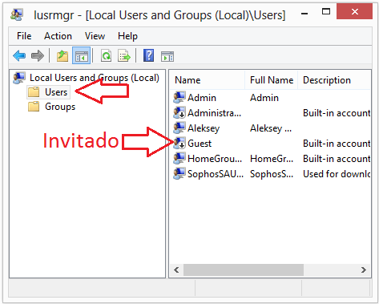This screenshot has width=379, height=304.
Task: Toggle Show/Hide Console Tree icon
Action: 82,56
